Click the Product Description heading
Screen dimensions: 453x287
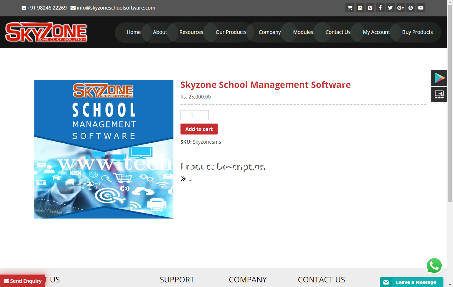[223, 167]
